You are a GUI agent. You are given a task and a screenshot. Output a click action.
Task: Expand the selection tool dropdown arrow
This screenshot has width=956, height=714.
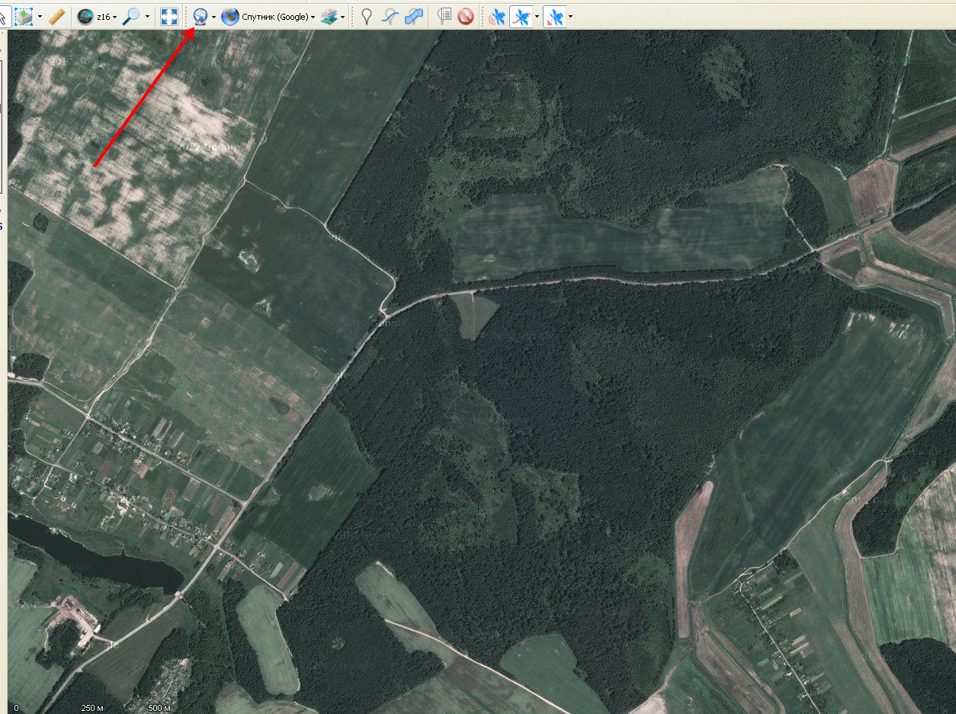pyautogui.click(x=40, y=17)
